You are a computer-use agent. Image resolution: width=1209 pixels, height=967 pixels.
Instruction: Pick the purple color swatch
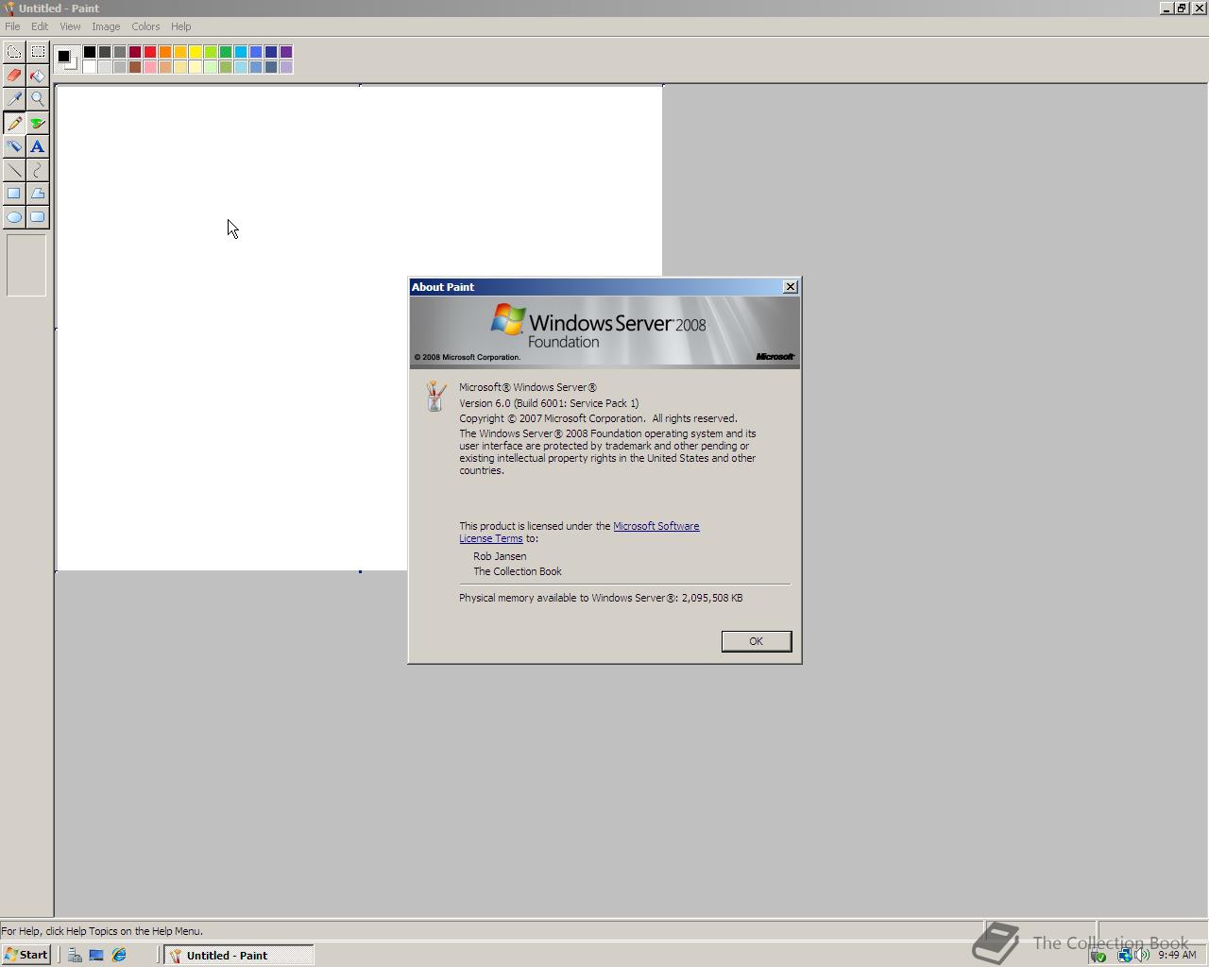click(286, 52)
